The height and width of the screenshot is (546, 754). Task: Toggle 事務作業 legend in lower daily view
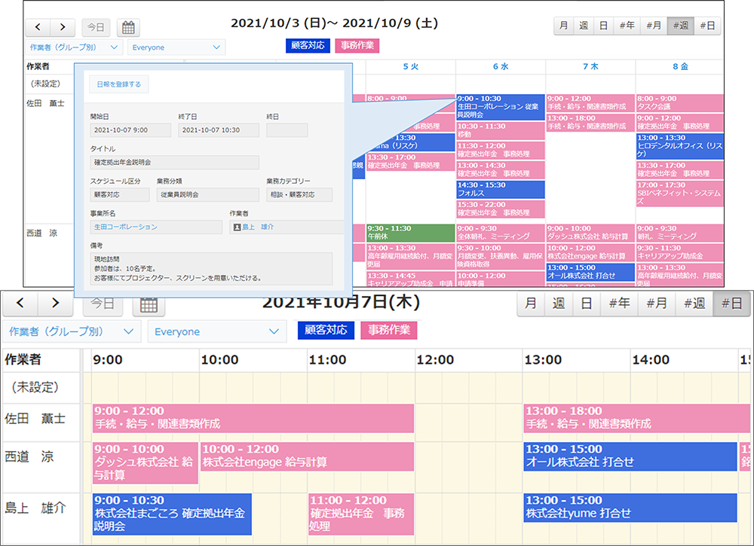[389, 330]
